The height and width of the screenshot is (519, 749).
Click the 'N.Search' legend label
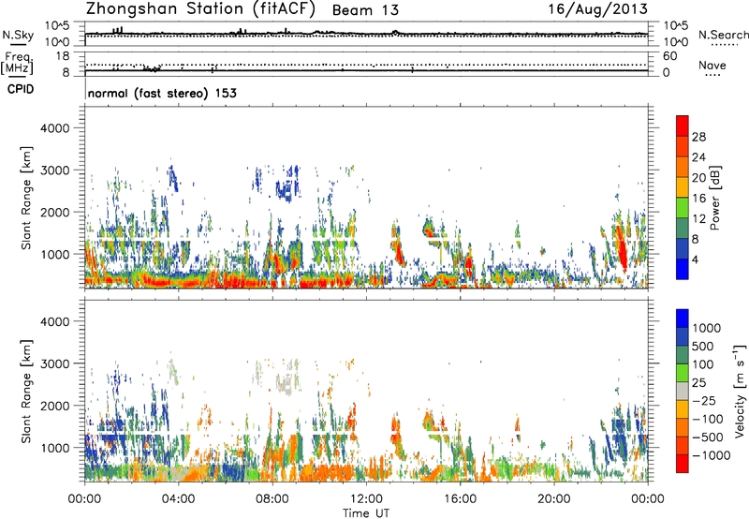pyautogui.click(x=724, y=35)
